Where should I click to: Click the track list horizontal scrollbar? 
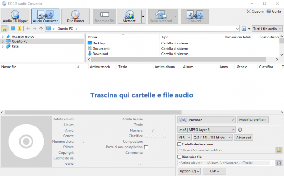pos(93,113)
